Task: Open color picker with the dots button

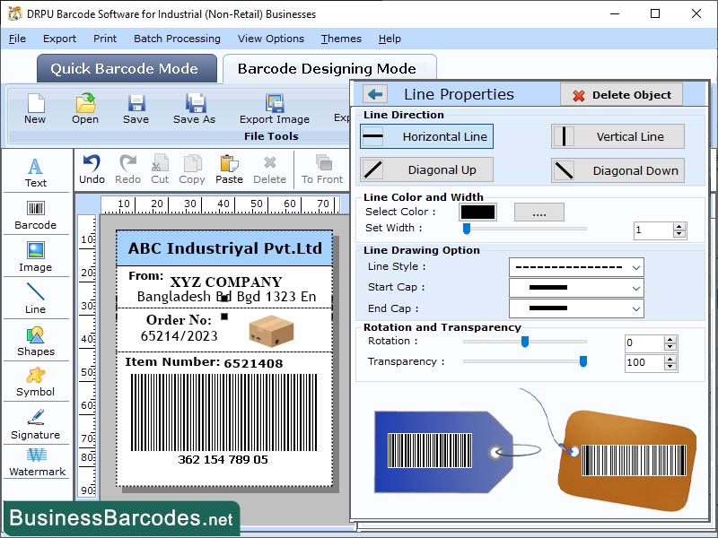Action: coord(539,213)
